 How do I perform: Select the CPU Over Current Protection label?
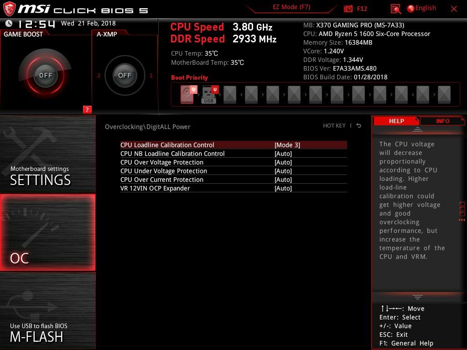pyautogui.click(x=162, y=180)
